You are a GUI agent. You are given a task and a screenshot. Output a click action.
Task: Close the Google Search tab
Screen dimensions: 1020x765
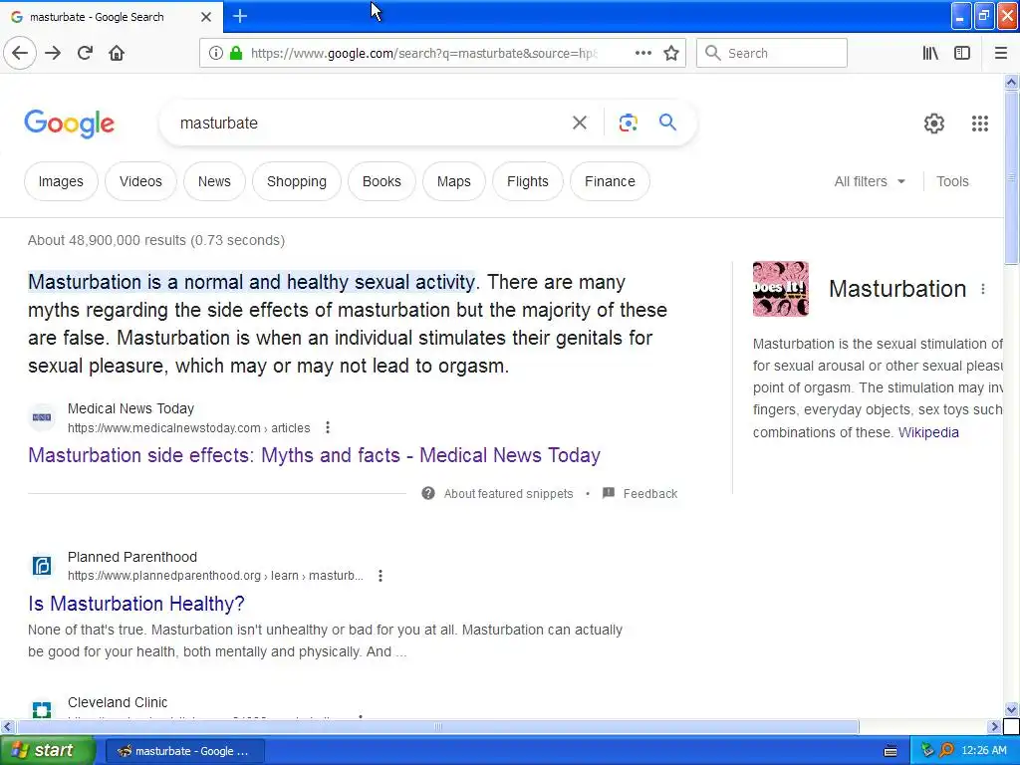[x=205, y=17]
